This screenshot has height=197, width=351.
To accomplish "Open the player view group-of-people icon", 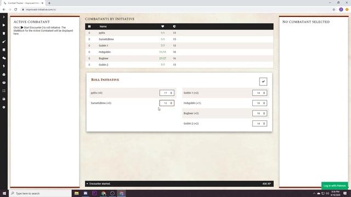I will tap(4, 83).
